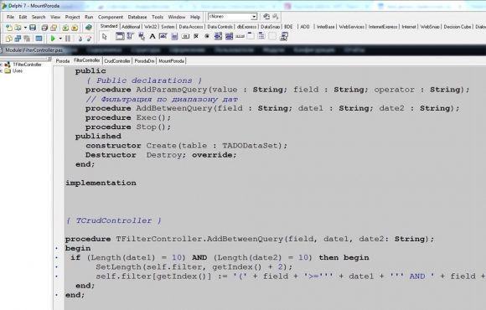486x310 pixels.
Task: Click the Pause program icon
Action: 68,39
